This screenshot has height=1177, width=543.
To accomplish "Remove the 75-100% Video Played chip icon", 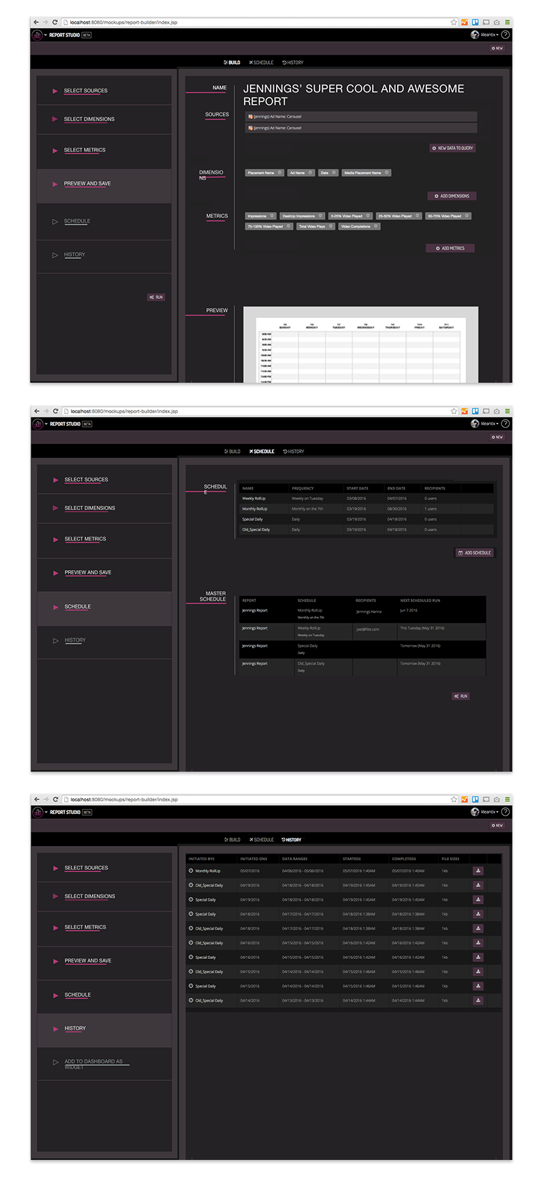I will 288,226.
